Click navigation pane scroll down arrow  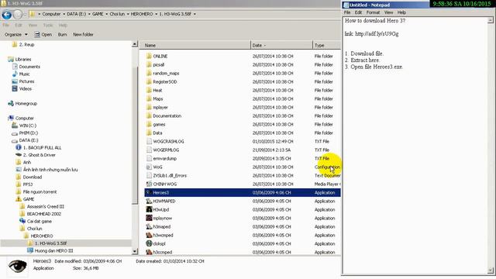(135, 251)
